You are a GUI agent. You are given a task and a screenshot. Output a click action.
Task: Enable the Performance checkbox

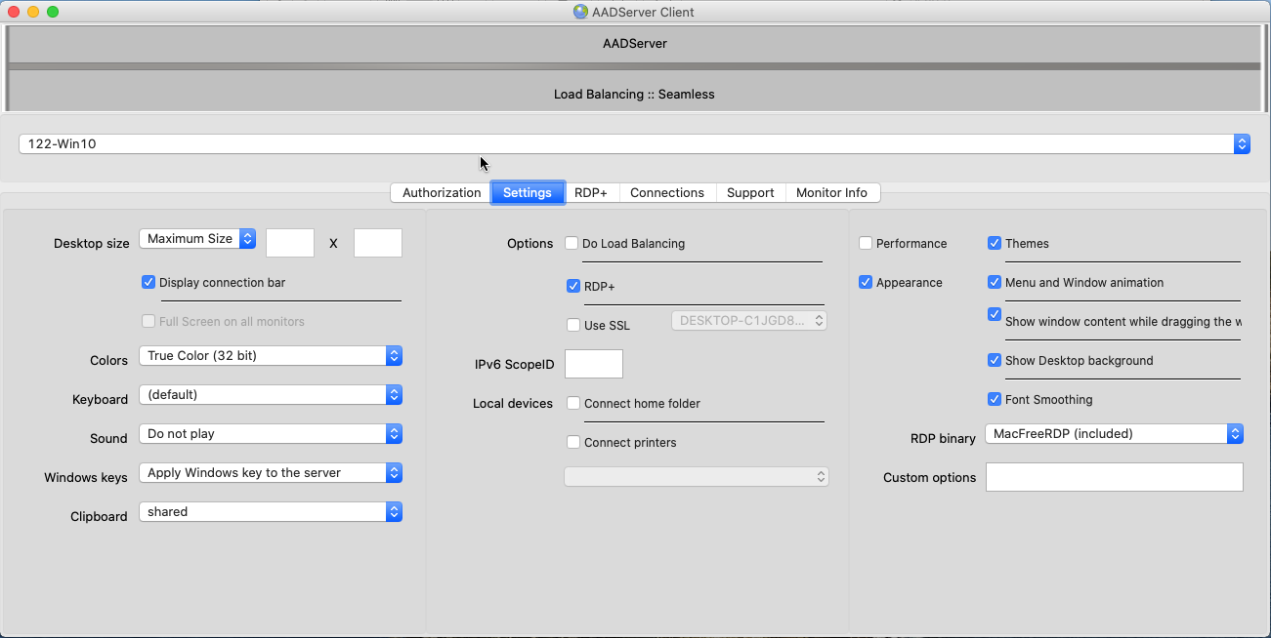click(x=866, y=243)
